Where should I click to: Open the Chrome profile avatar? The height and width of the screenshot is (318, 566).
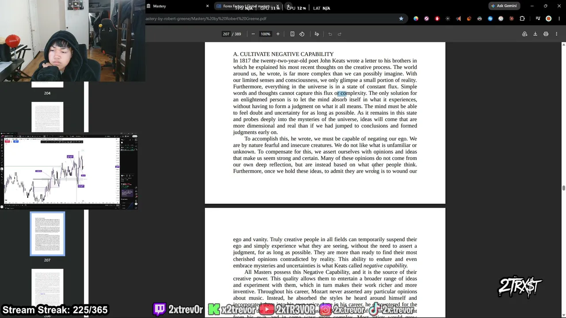pyautogui.click(x=548, y=19)
